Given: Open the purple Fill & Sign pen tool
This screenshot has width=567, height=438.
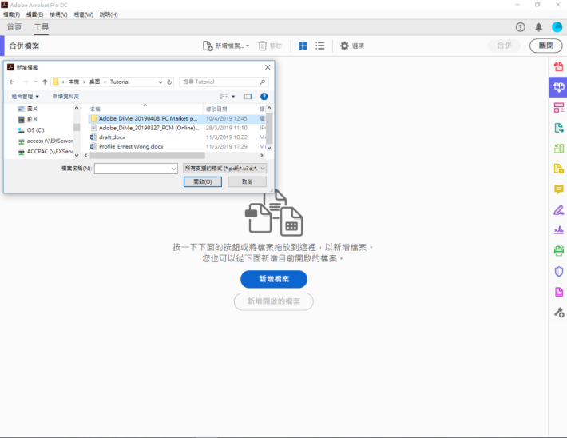Looking at the screenshot, I should [559, 209].
